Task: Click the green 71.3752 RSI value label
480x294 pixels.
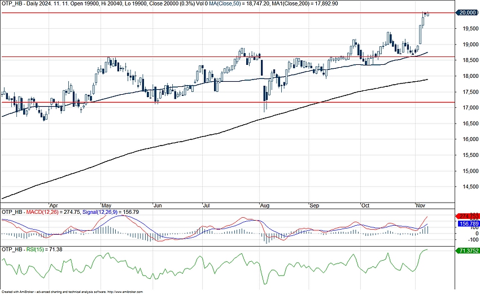Action: coord(468,251)
